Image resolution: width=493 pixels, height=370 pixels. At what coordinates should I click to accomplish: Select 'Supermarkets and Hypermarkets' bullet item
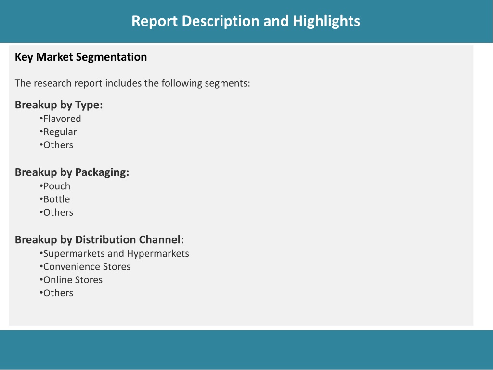point(115,254)
